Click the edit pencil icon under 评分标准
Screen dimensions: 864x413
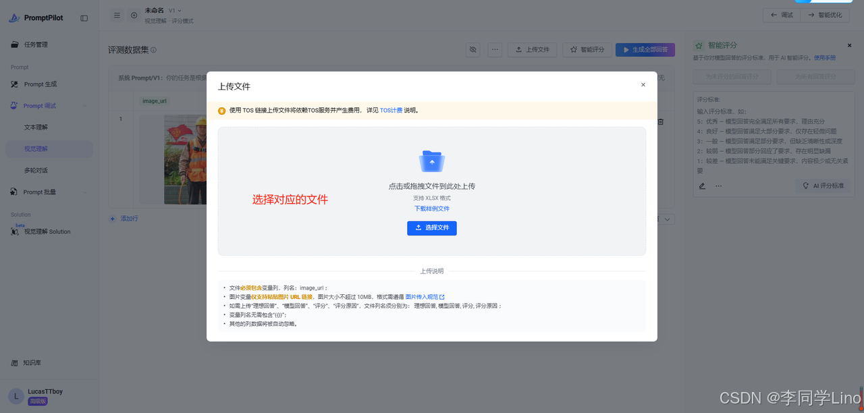(702, 186)
